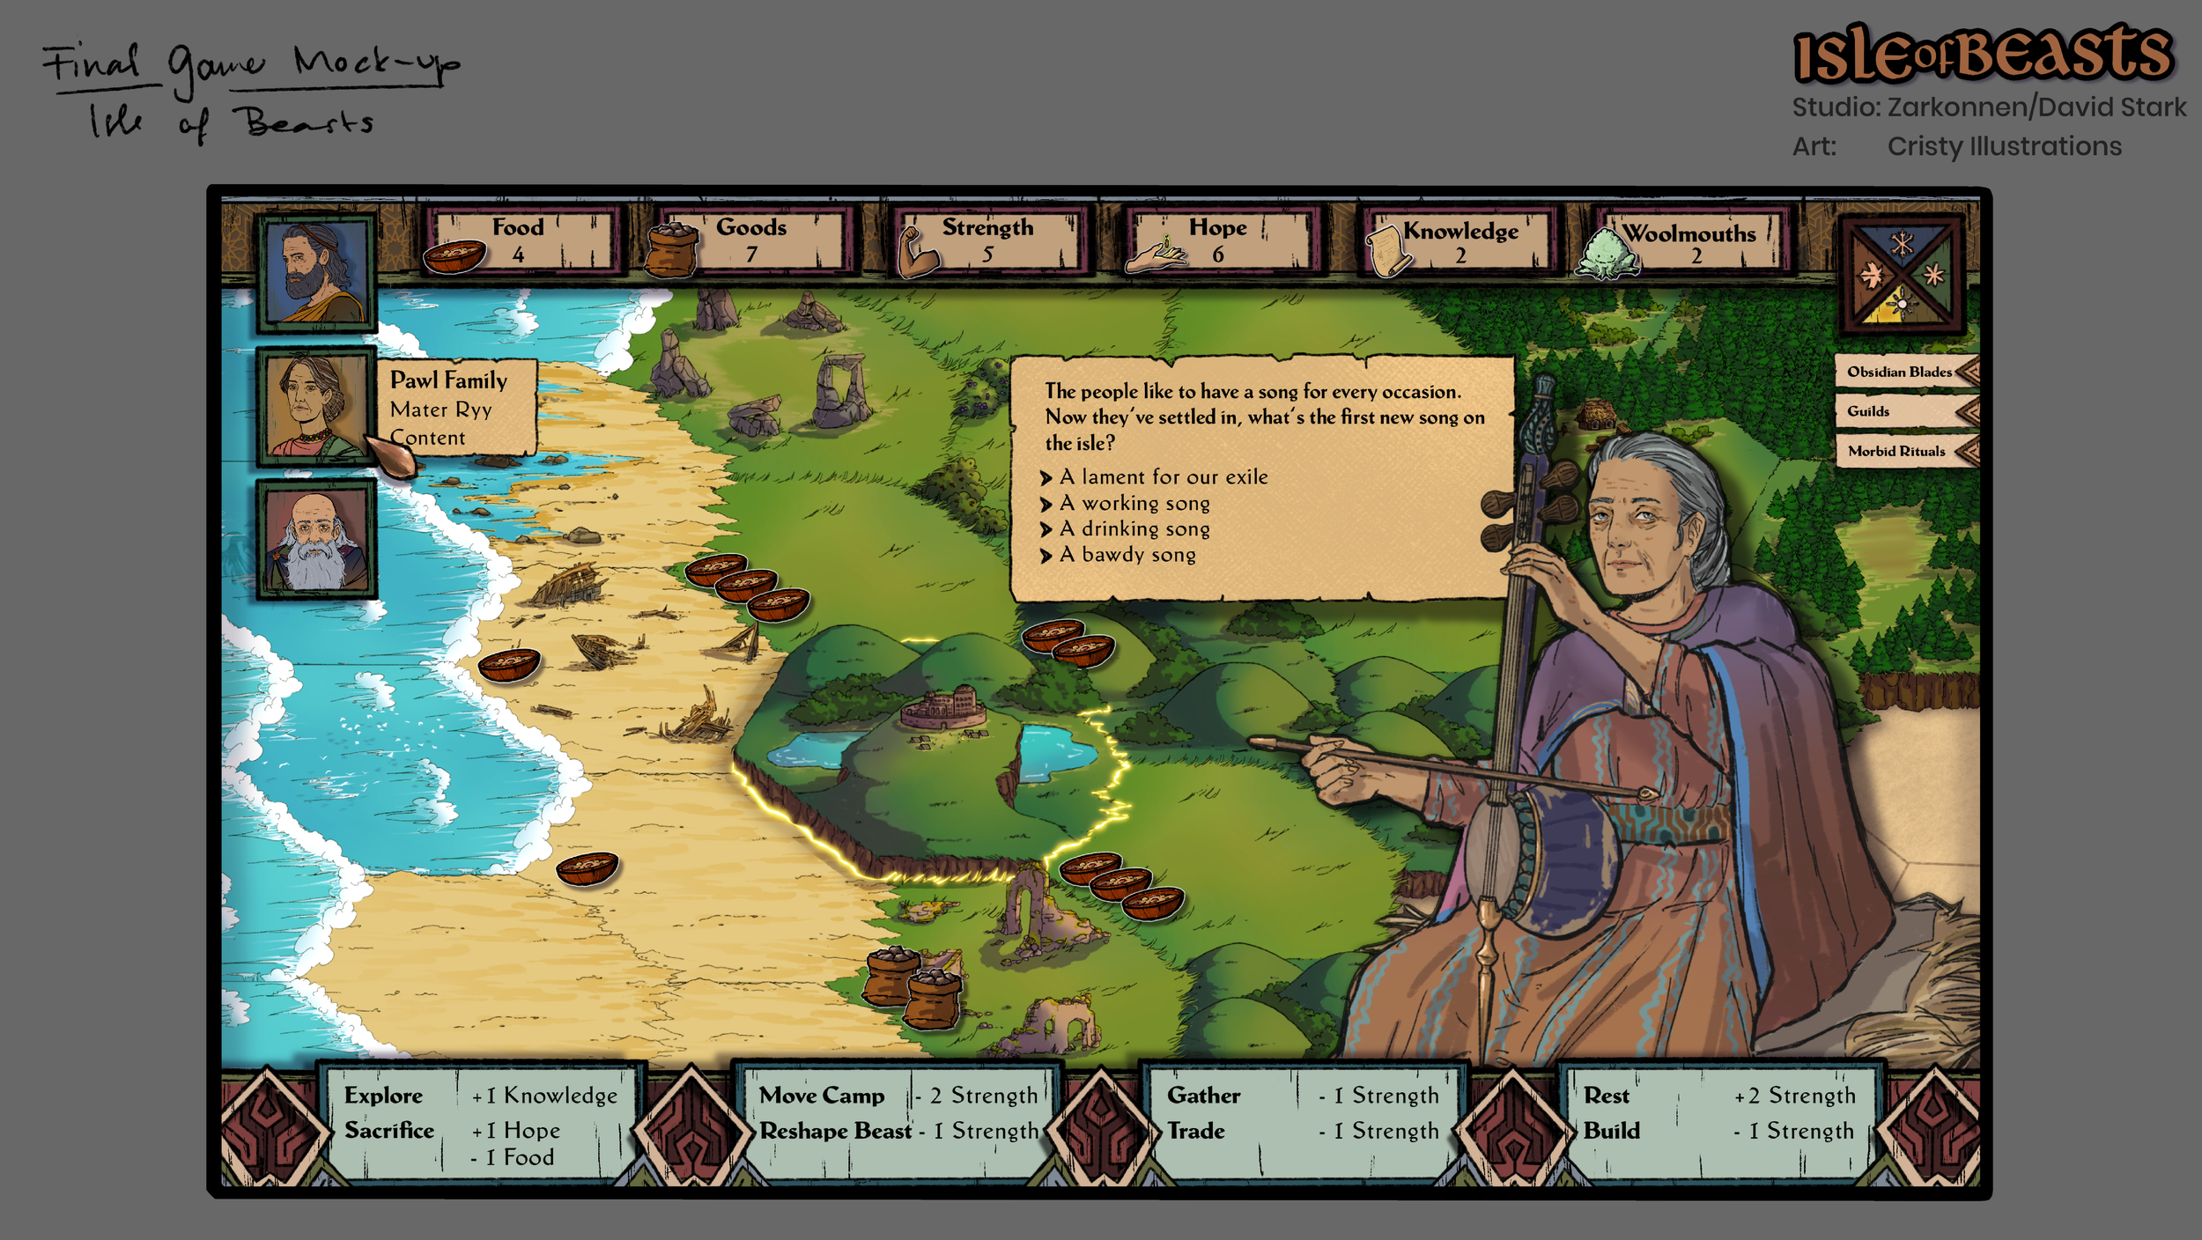Screen dimensions: 2202x1240
Task: Click the '+1 Knowledge' cost text
Action: (544, 1096)
